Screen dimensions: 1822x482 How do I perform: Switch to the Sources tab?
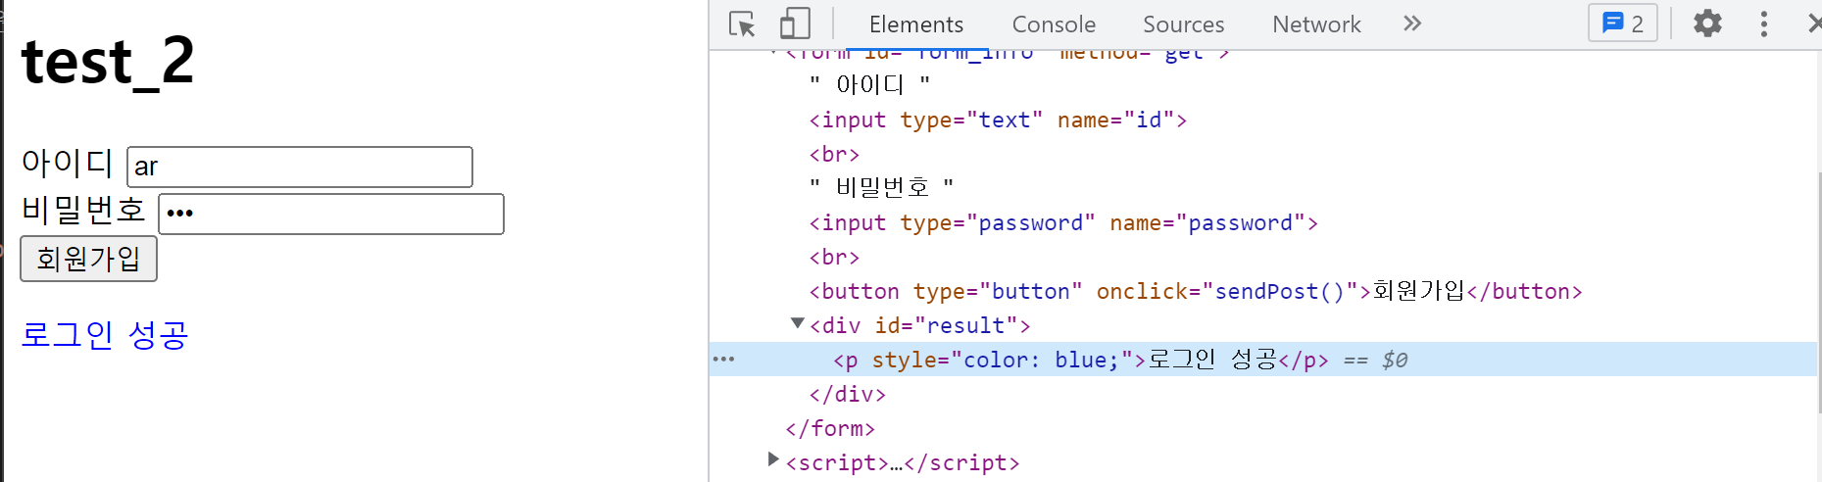point(1183,24)
